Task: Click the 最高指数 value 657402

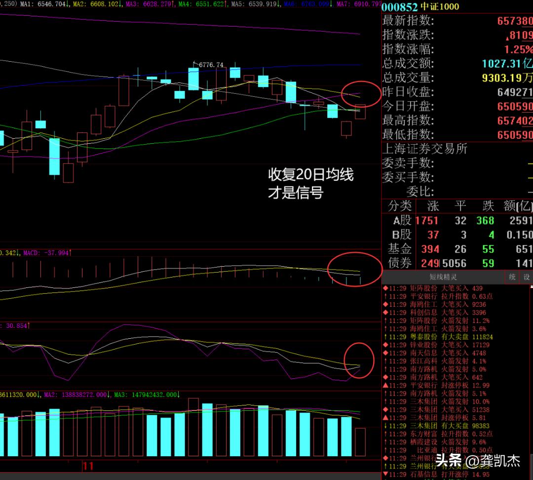Action: (515, 120)
